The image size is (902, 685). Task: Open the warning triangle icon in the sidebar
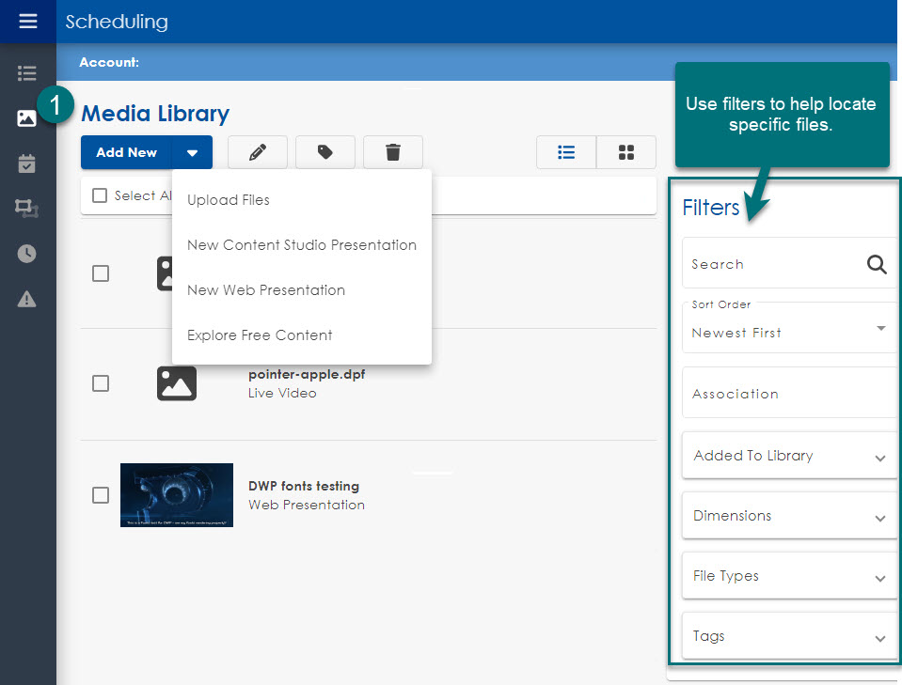(x=27, y=299)
